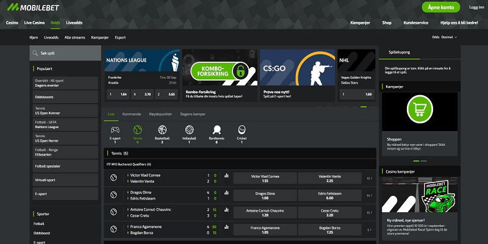The image size is (488, 244).
Task: Click tennis ball icon beside Antoine Cornut-Chauvinc
Action: tap(113, 212)
